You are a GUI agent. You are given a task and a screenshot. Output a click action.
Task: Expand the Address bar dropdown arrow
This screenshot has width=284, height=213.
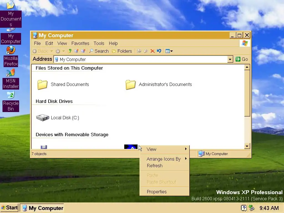click(230, 59)
